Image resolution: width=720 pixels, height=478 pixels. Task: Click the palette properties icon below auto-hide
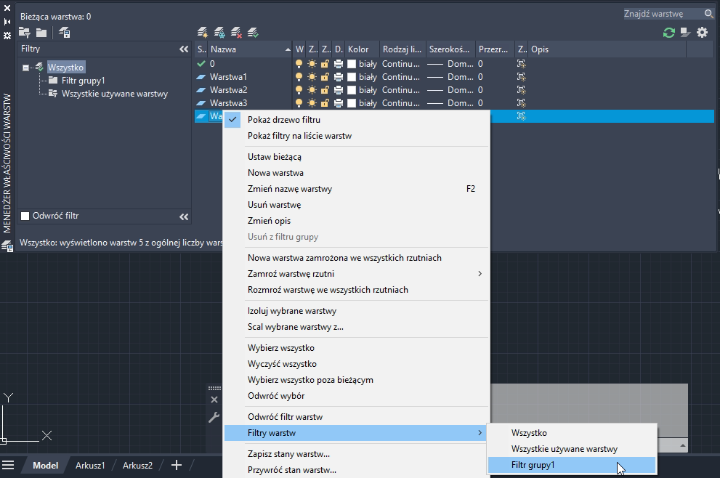(x=7, y=36)
